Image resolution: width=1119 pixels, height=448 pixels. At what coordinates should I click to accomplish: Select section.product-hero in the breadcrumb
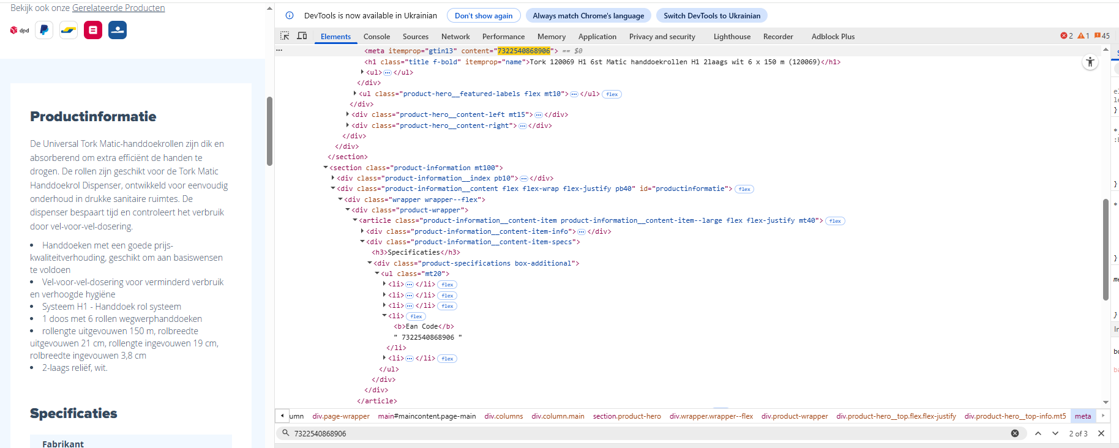[x=627, y=416]
